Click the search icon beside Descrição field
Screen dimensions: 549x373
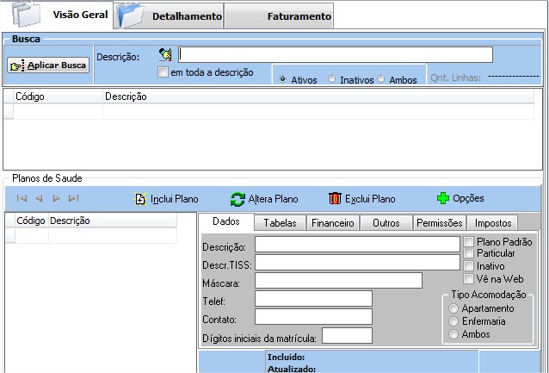coord(166,55)
